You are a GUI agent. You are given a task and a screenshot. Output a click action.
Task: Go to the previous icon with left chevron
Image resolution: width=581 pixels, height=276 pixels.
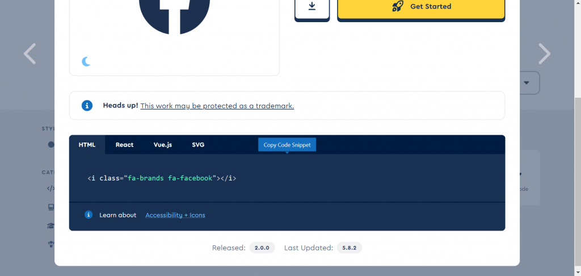click(30, 54)
